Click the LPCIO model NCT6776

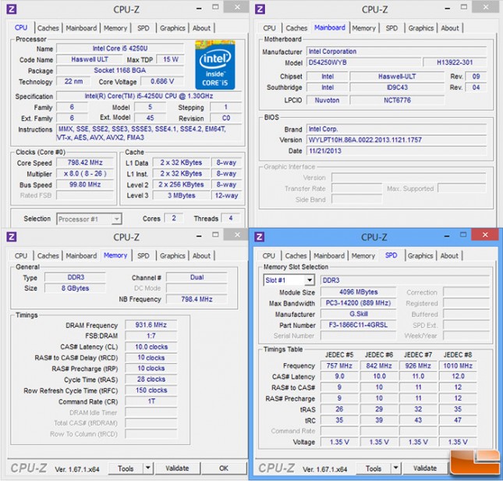(397, 100)
